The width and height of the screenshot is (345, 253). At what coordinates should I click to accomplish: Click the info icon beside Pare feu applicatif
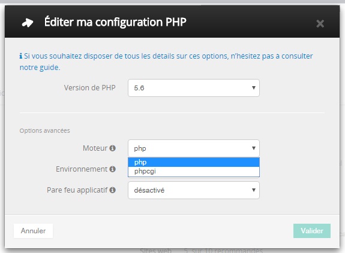[113, 190]
